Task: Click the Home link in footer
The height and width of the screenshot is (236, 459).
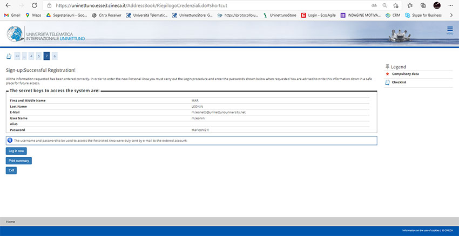Action: [x=10, y=221]
